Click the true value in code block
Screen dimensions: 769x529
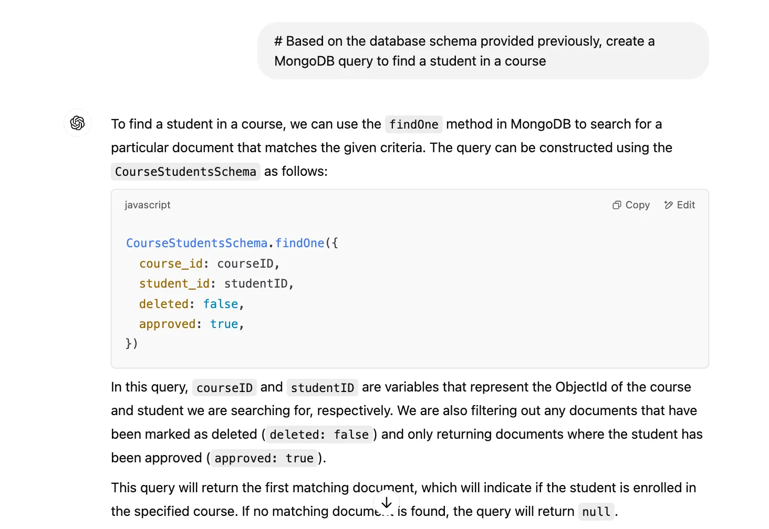224,324
